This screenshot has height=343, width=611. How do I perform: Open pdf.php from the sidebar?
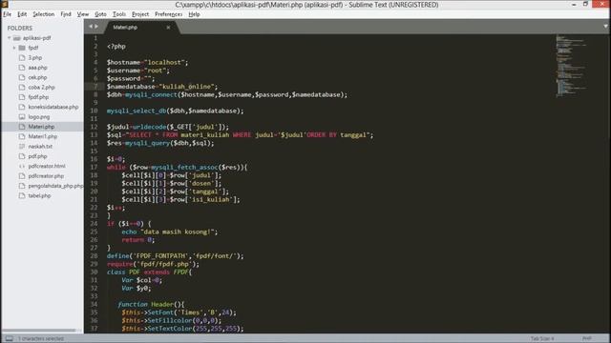pyautogui.click(x=37, y=156)
